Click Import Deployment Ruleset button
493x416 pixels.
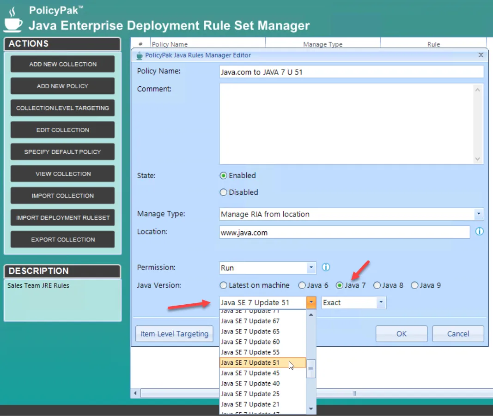[62, 218]
